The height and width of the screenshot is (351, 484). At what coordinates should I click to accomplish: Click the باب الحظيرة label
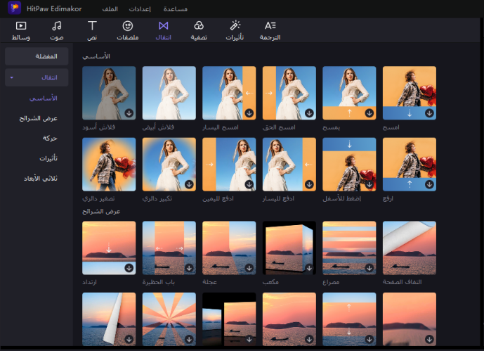click(158, 282)
